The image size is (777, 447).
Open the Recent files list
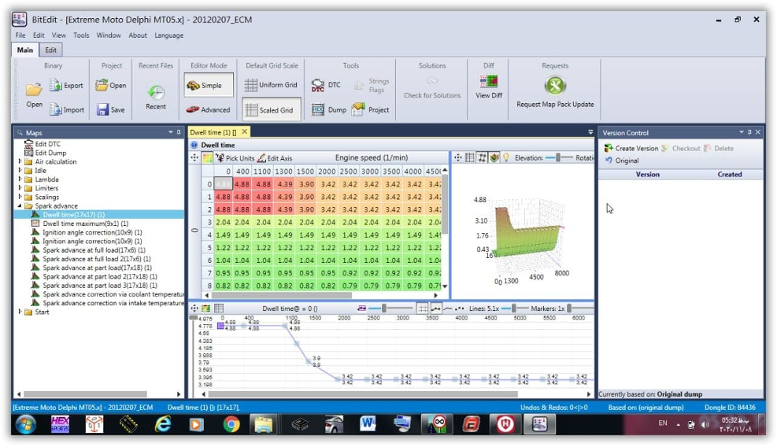point(156,97)
